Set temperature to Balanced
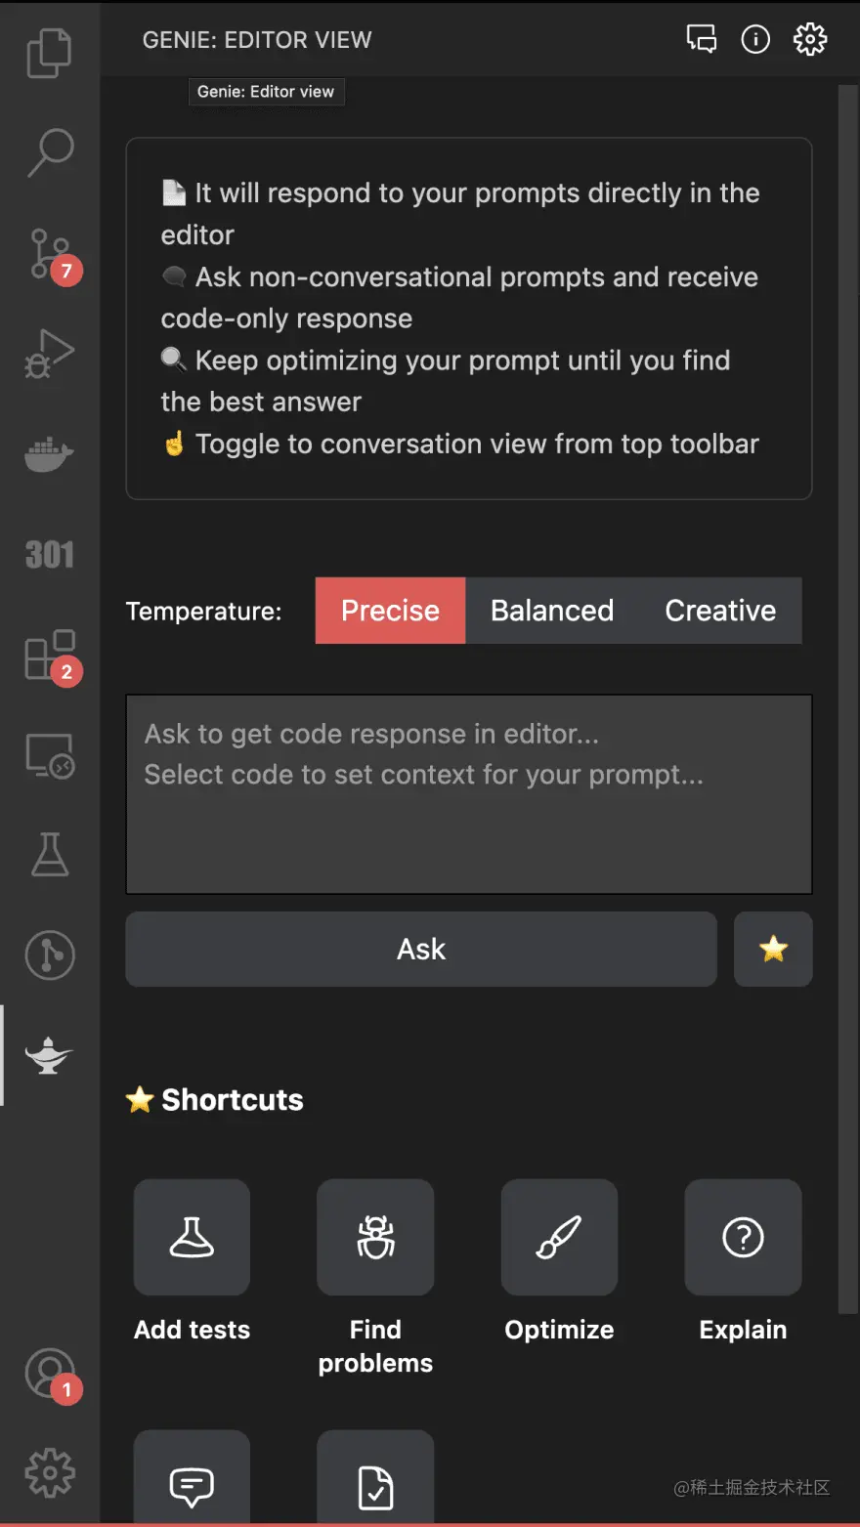860x1527 pixels. point(552,611)
